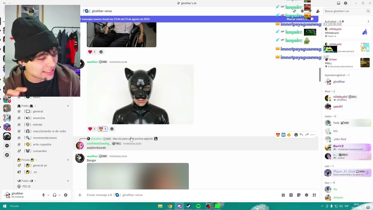Open File Explorer from the taskbar

pyautogui.click(x=160, y=206)
